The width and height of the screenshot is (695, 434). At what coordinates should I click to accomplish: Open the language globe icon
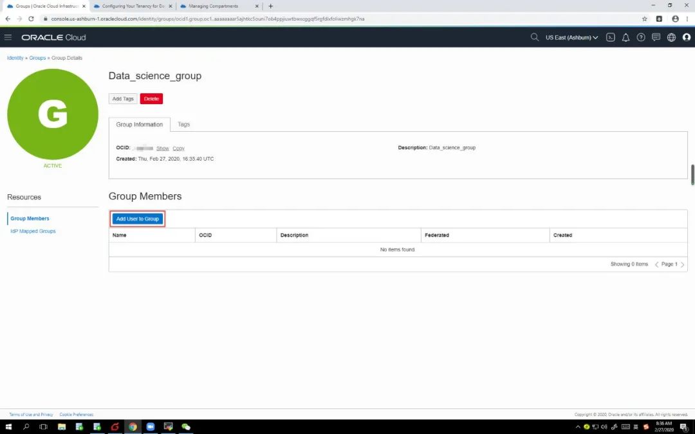tap(671, 37)
